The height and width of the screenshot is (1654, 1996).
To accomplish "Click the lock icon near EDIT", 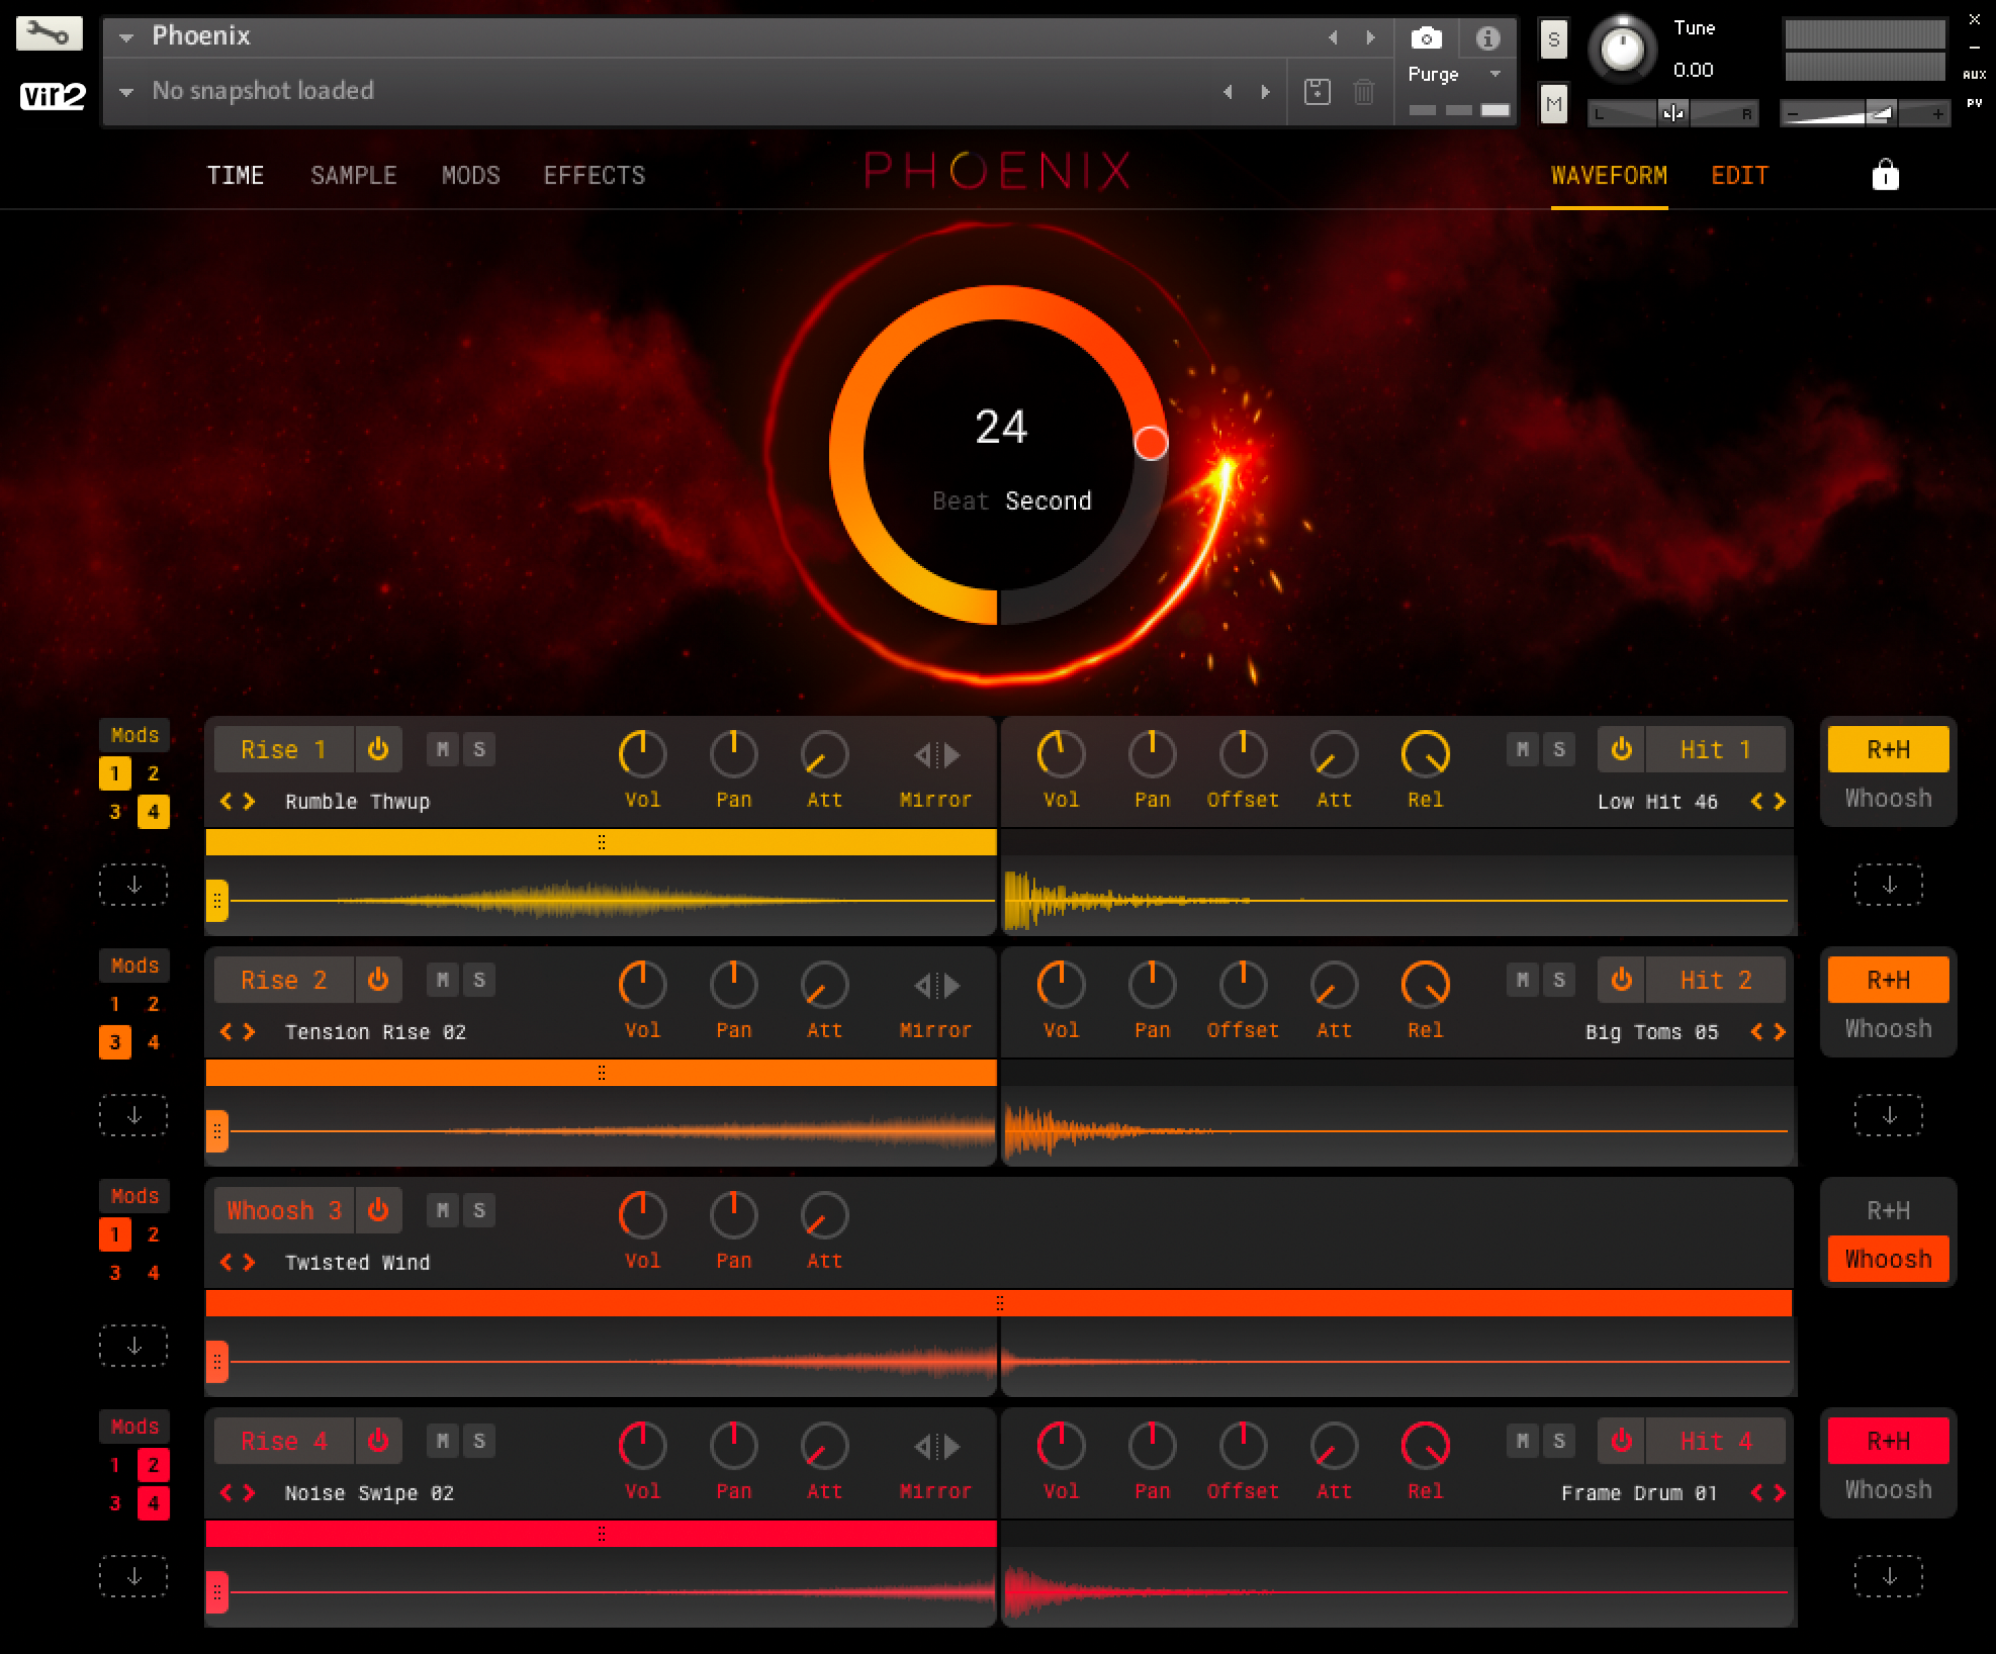I will [1885, 175].
